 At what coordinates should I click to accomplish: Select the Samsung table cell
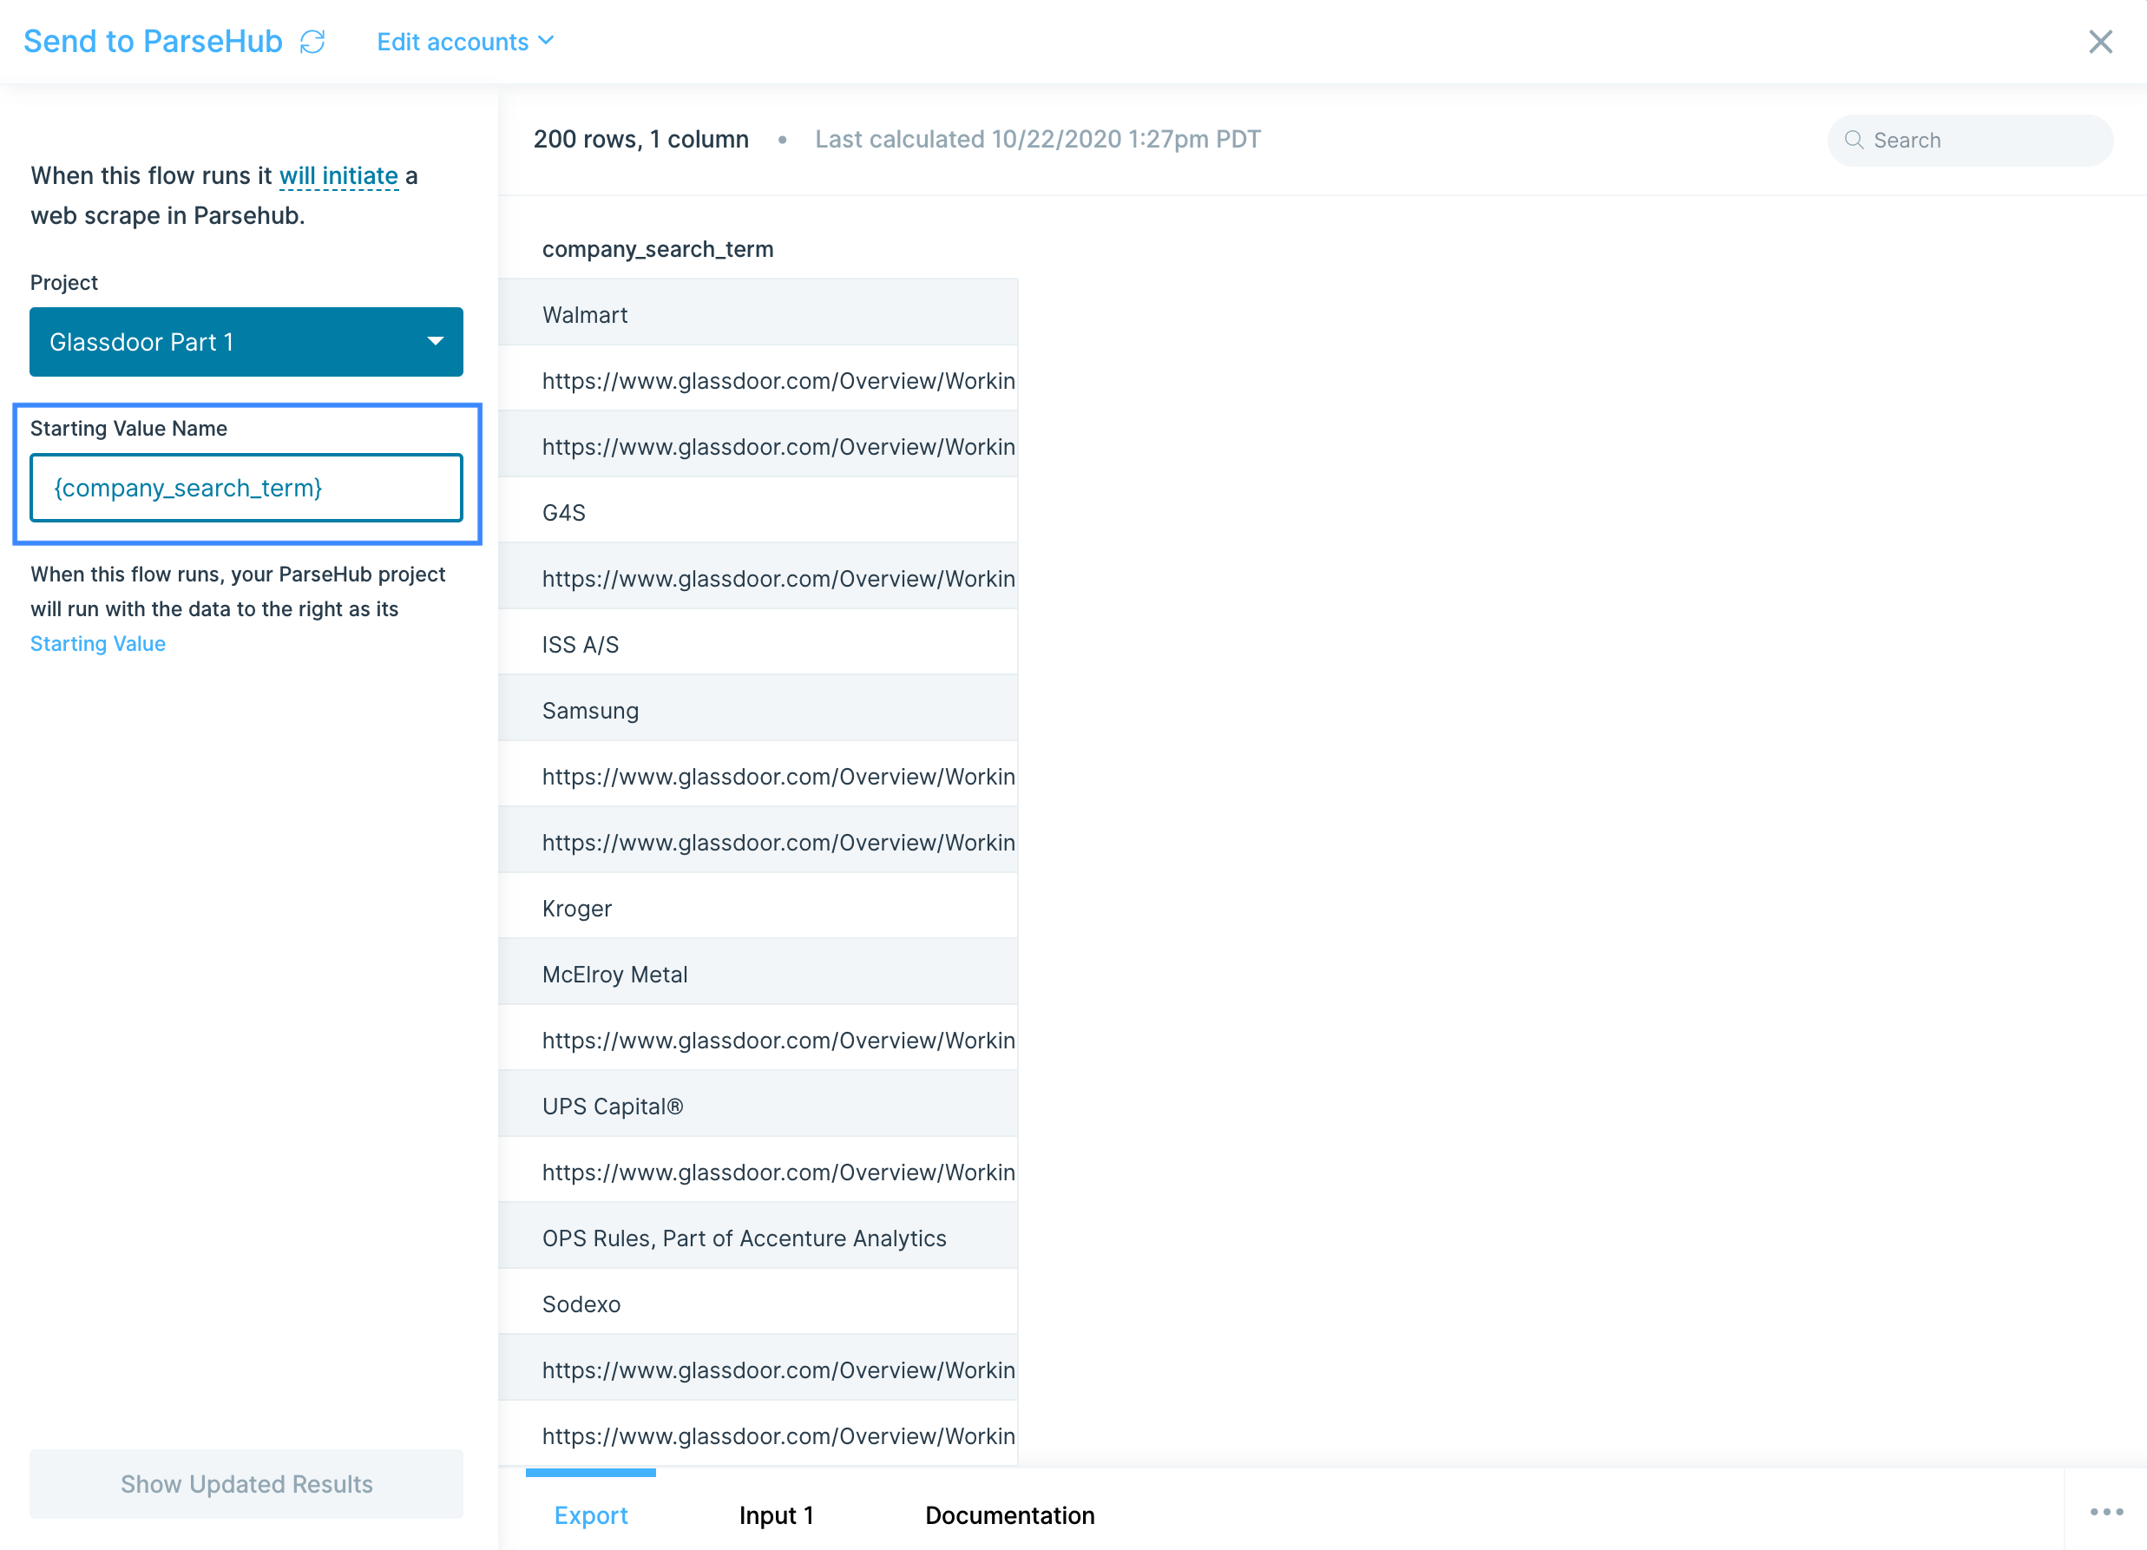[758, 710]
